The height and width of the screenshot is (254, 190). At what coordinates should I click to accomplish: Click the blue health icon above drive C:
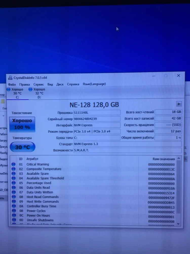8,89
